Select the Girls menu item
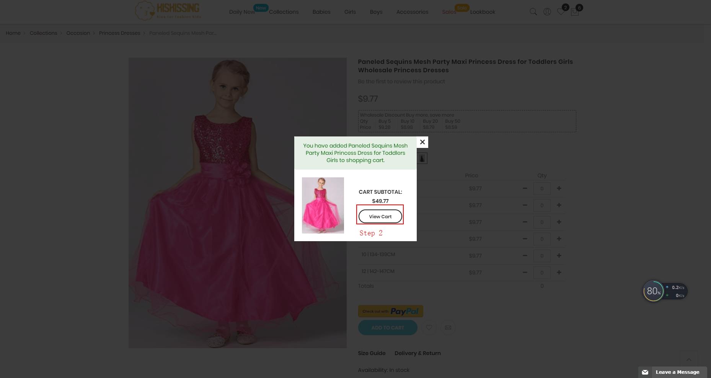The width and height of the screenshot is (711, 378). click(349, 12)
